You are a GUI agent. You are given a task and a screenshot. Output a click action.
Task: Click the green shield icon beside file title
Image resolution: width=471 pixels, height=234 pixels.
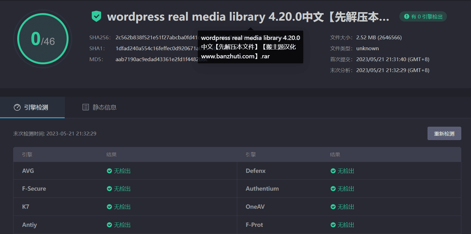point(96,16)
